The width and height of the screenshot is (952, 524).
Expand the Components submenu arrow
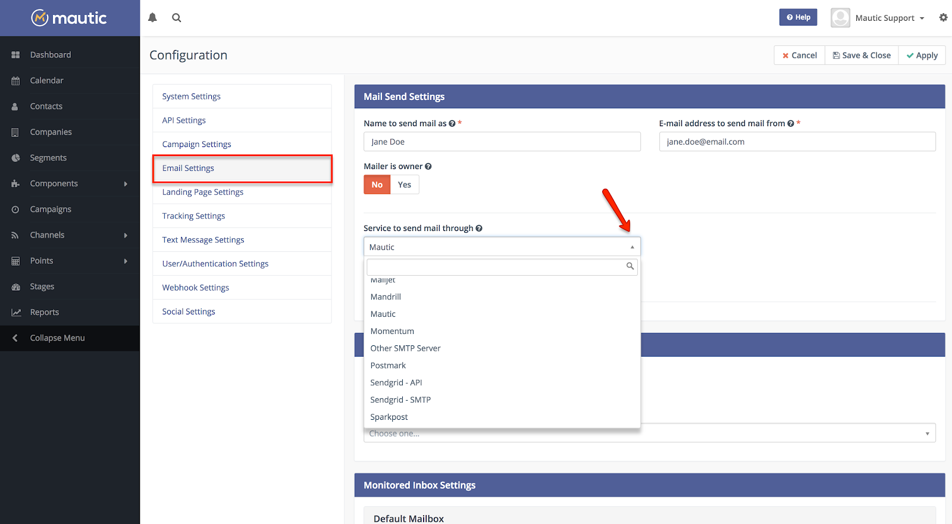pyautogui.click(x=126, y=184)
